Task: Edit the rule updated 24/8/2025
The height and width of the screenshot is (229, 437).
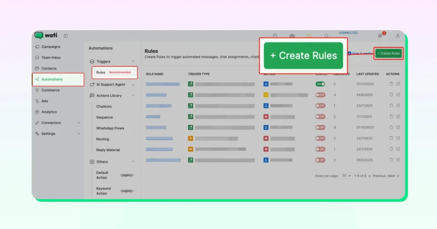Action: 398,94
